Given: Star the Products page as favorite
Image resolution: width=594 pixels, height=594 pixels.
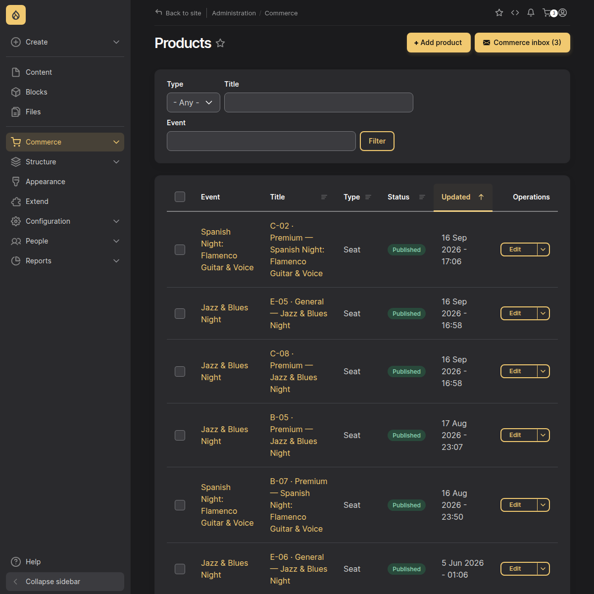Looking at the screenshot, I should click(220, 43).
